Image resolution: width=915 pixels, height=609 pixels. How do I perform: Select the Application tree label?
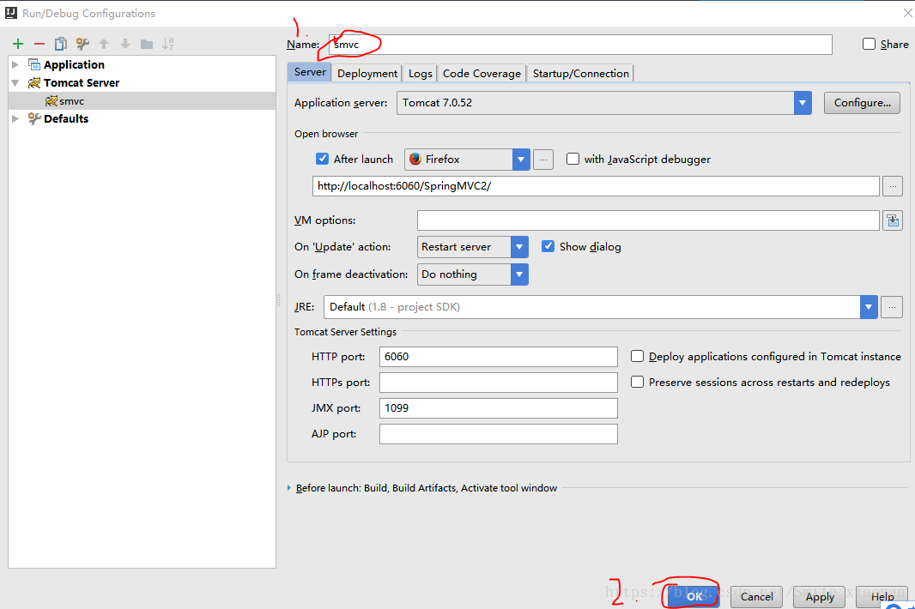(x=74, y=64)
